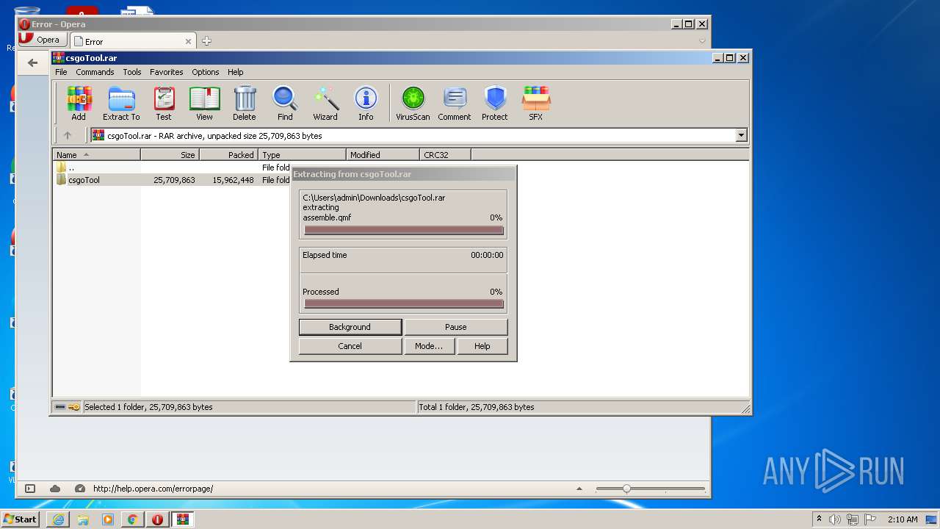Screen dimensions: 940x529
Task: Click the drive icon in WinRAR status bar
Action: pos(60,407)
